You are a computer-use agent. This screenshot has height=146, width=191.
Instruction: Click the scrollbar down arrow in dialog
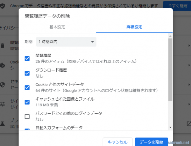pos(170,127)
